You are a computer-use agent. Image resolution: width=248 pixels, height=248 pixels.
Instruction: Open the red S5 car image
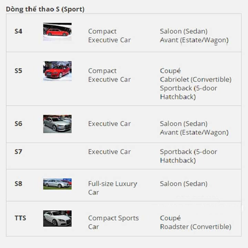click(57, 71)
